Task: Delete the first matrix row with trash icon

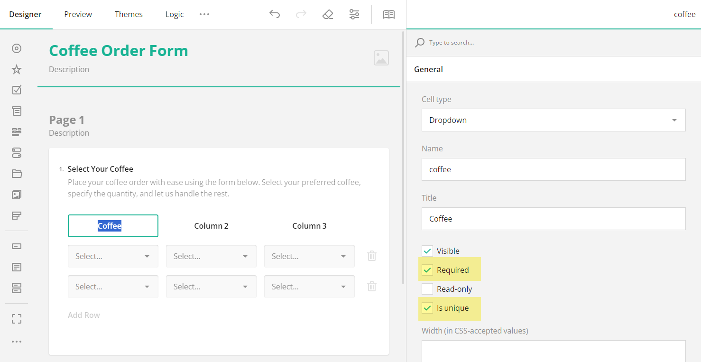Action: (x=371, y=256)
